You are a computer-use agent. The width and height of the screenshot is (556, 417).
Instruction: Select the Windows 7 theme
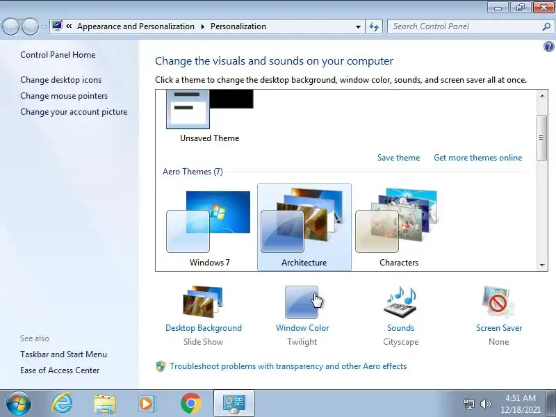coord(210,228)
